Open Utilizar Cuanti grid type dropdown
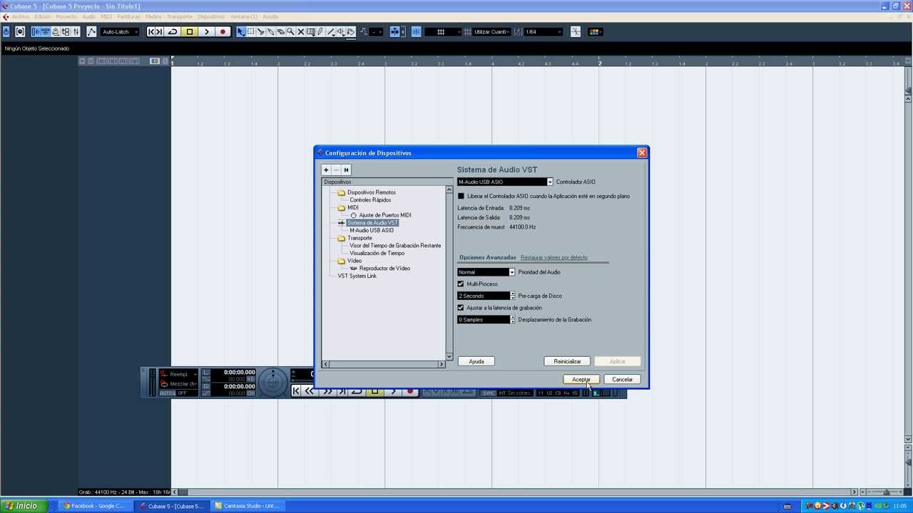Viewport: 913px width, 513px height. (491, 32)
